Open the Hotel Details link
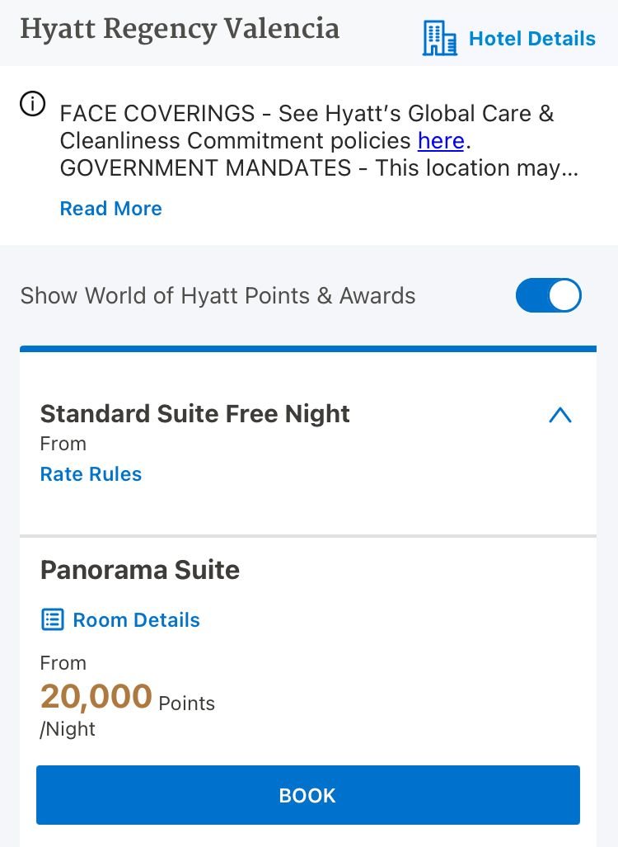 [531, 39]
